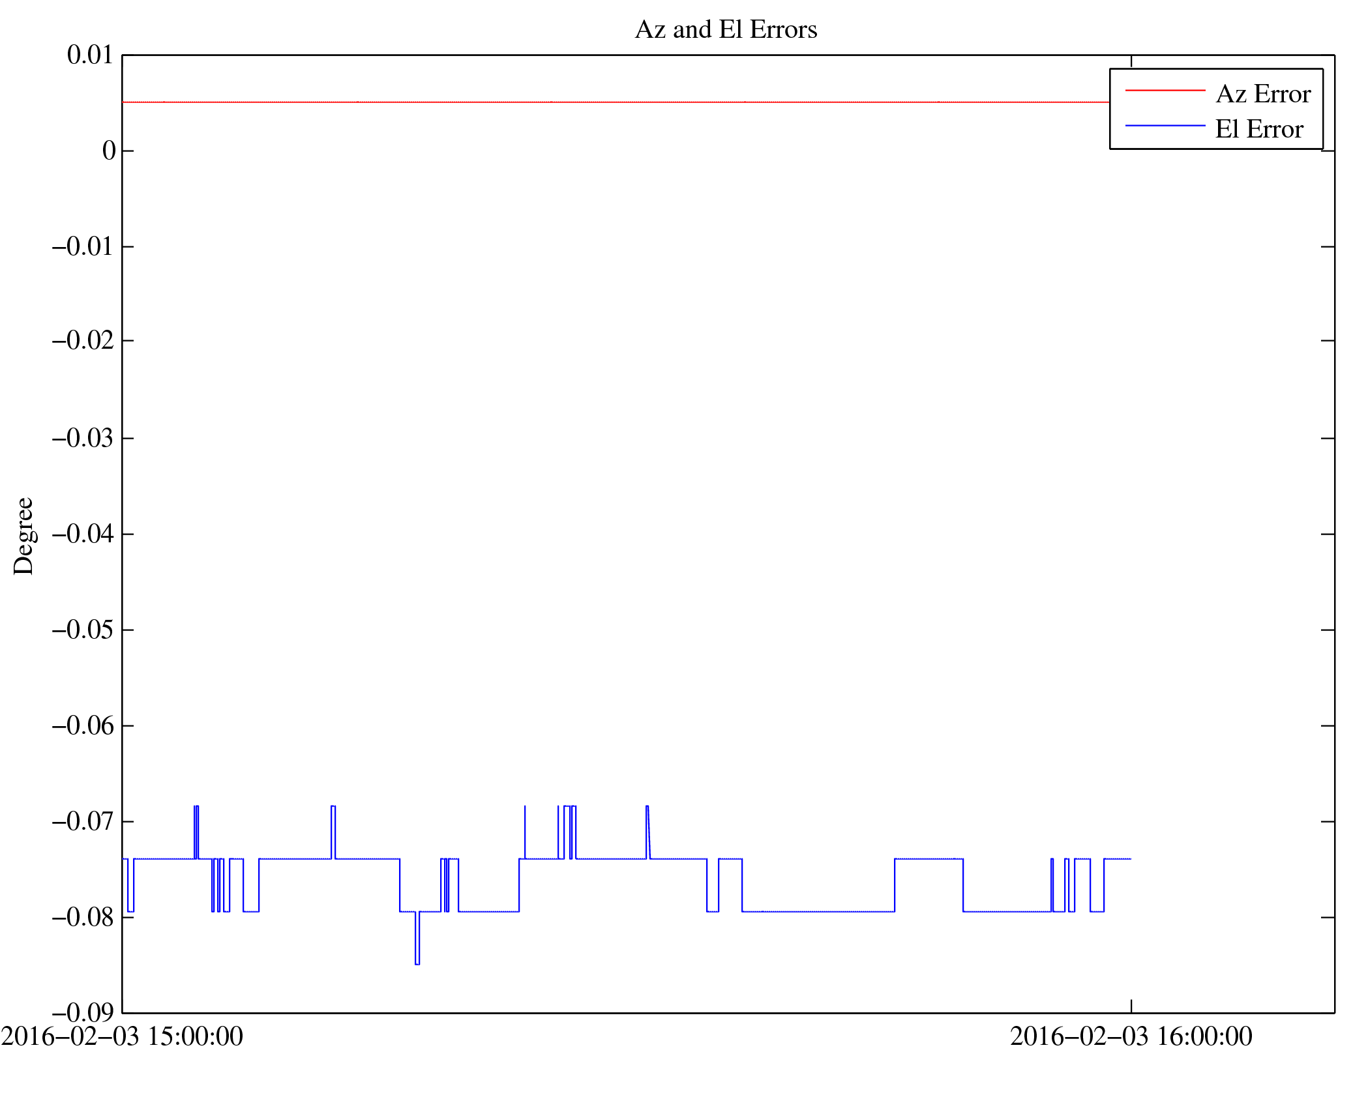
Task: Click the lowest blue El Error dip near -0.085
Action: point(417,963)
